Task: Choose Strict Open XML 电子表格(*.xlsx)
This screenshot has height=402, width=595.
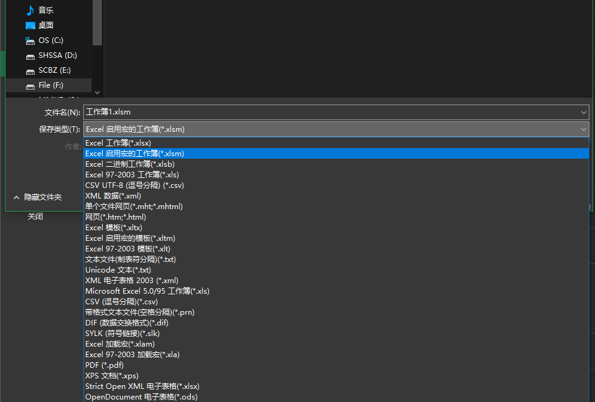Action: [336, 386]
